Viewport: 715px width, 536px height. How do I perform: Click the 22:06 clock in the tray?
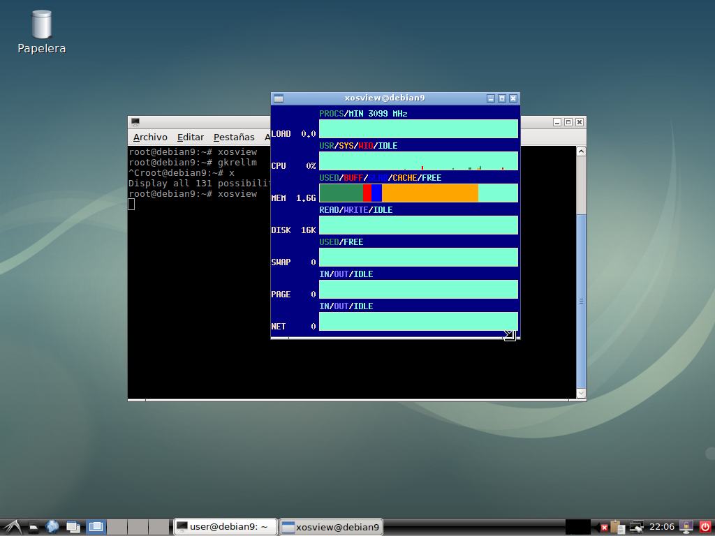tap(662, 527)
